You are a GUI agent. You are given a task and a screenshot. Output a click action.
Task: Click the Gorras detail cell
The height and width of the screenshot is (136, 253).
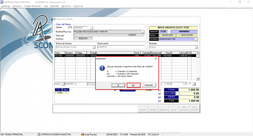(x=112, y=56)
